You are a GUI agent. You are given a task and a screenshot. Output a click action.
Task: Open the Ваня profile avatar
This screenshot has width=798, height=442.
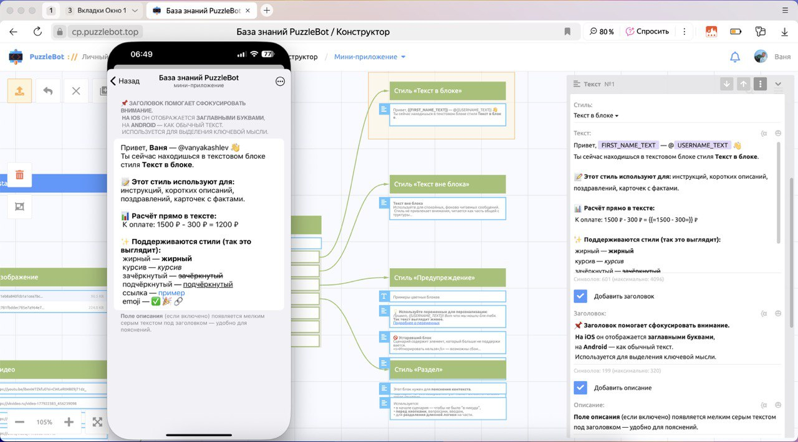pyautogui.click(x=761, y=57)
